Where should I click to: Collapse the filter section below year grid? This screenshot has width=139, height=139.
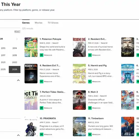point(18,80)
